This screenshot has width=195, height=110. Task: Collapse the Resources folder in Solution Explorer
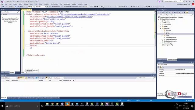tap(160, 28)
